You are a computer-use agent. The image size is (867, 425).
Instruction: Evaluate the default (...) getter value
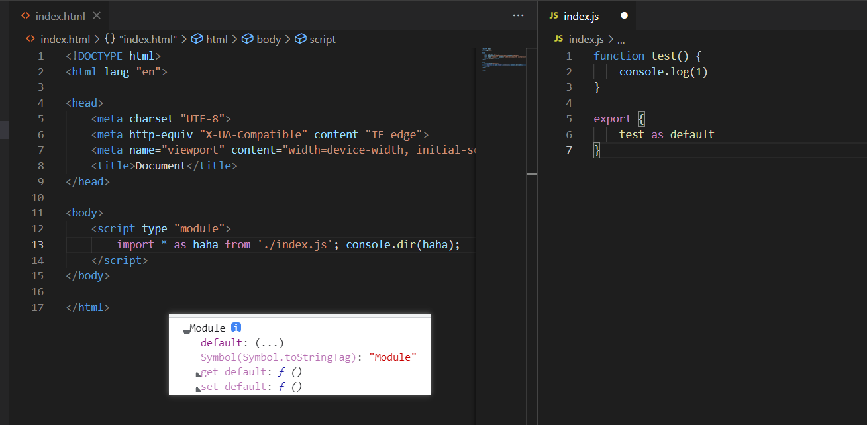point(270,342)
